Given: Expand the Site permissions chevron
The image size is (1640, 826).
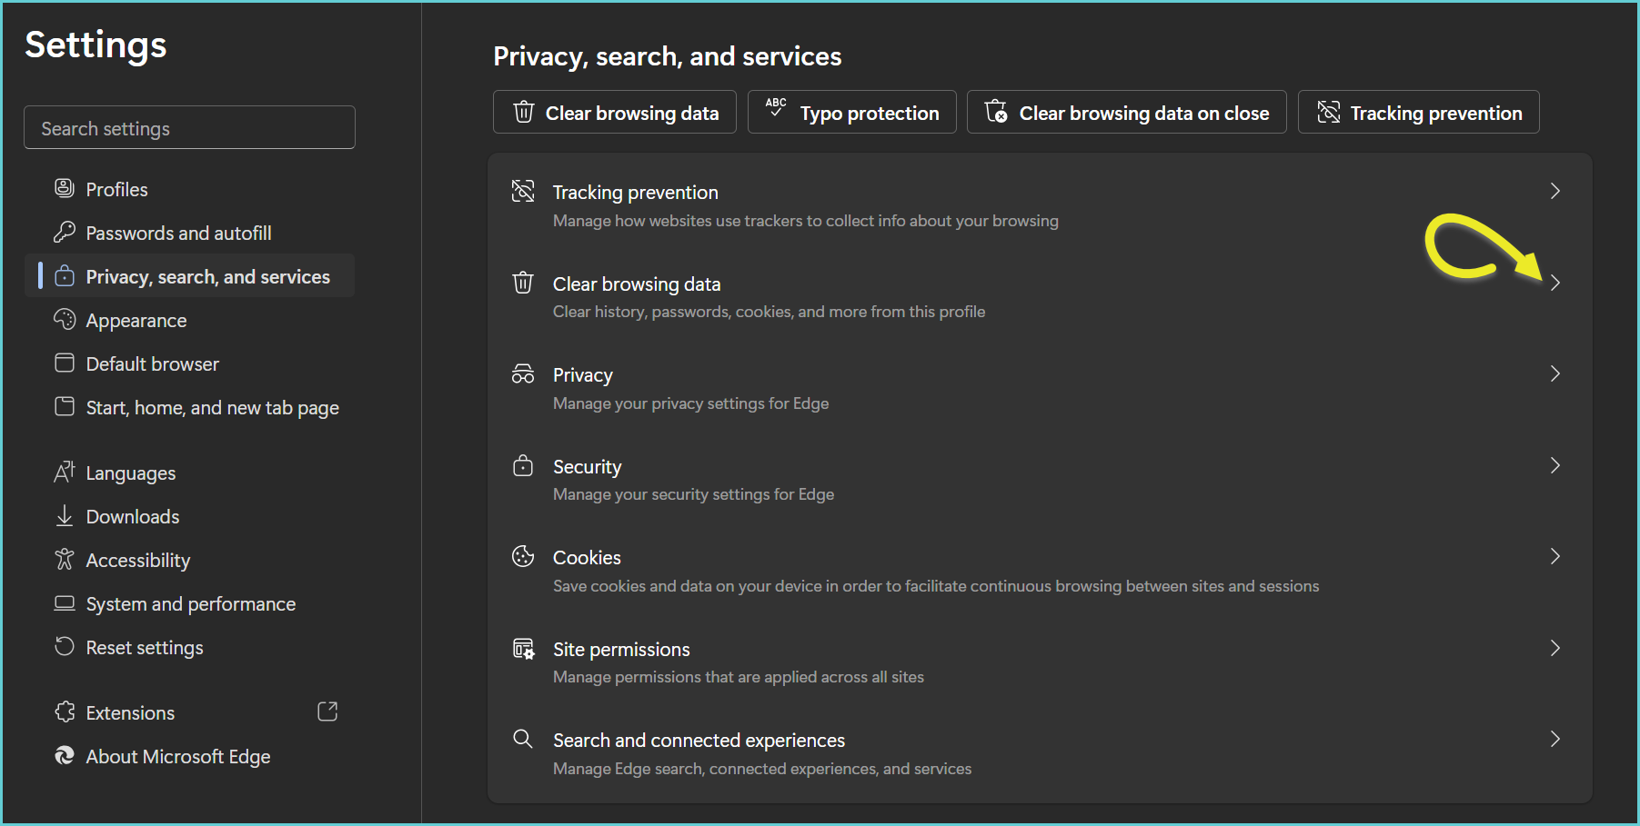Looking at the screenshot, I should [x=1555, y=648].
